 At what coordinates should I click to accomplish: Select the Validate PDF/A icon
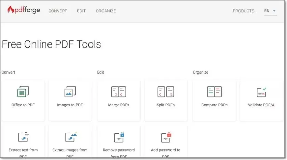[261, 92]
